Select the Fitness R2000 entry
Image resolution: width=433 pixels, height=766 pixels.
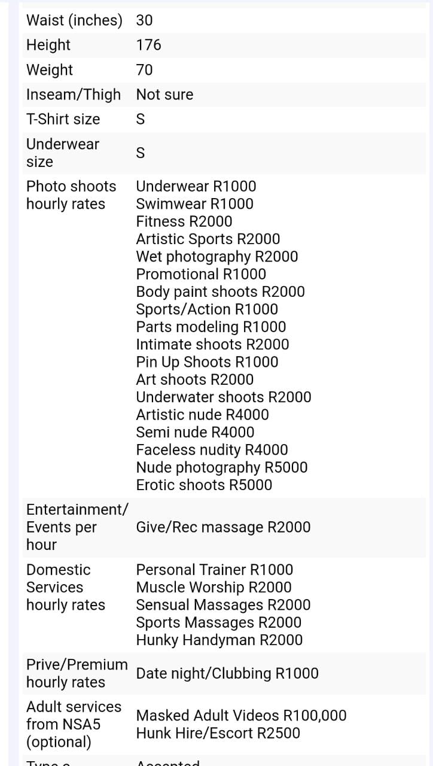(184, 221)
